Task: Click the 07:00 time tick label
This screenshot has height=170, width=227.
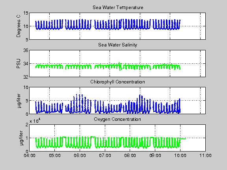Action: (105, 155)
